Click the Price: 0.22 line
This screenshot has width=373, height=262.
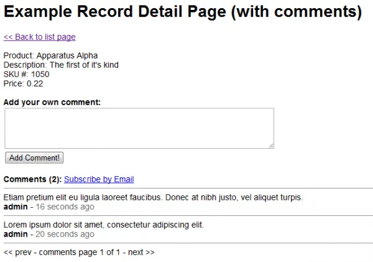point(24,83)
